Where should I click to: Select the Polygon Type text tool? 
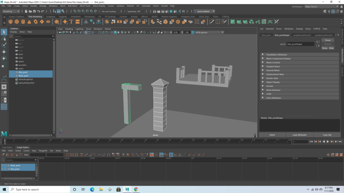point(72,22)
